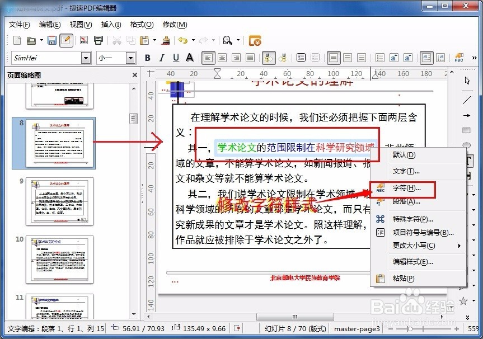Create a new document with the New icon

[17, 40]
